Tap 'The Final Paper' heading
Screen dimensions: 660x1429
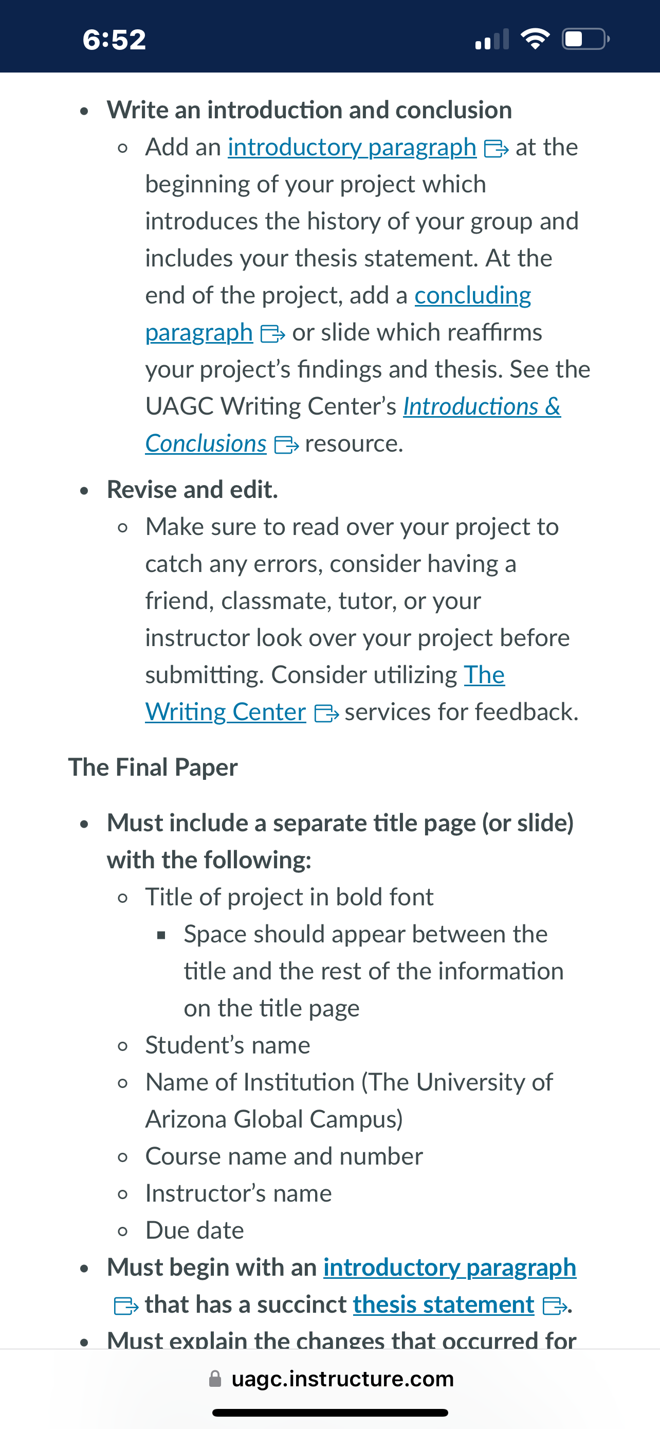coord(153,767)
